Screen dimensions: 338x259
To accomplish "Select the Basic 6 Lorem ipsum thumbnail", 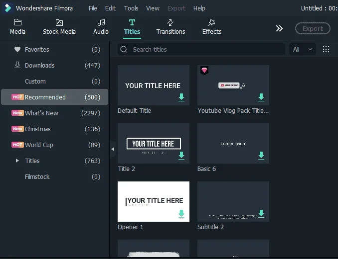I will coord(233,143).
